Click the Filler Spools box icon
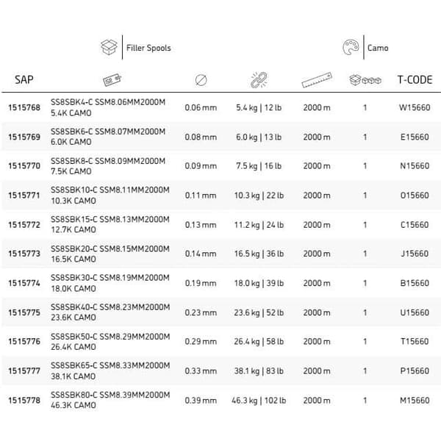This screenshot has width=441, height=441. pos(109,47)
